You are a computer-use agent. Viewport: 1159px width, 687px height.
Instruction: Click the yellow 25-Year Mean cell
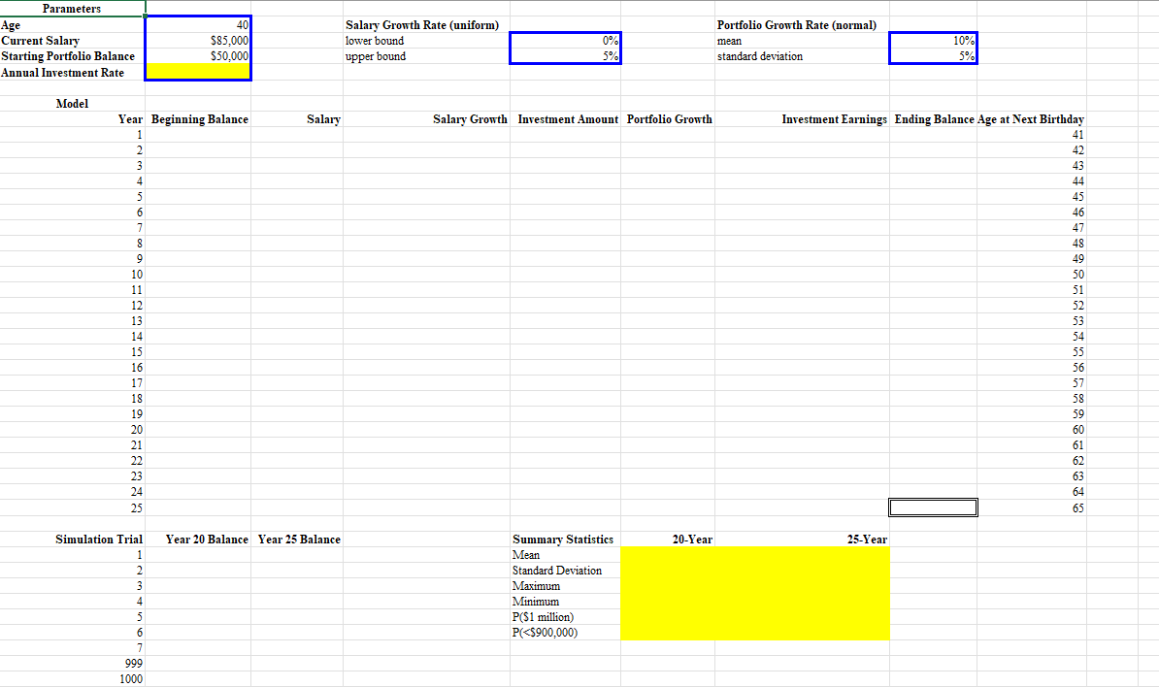[x=802, y=555]
